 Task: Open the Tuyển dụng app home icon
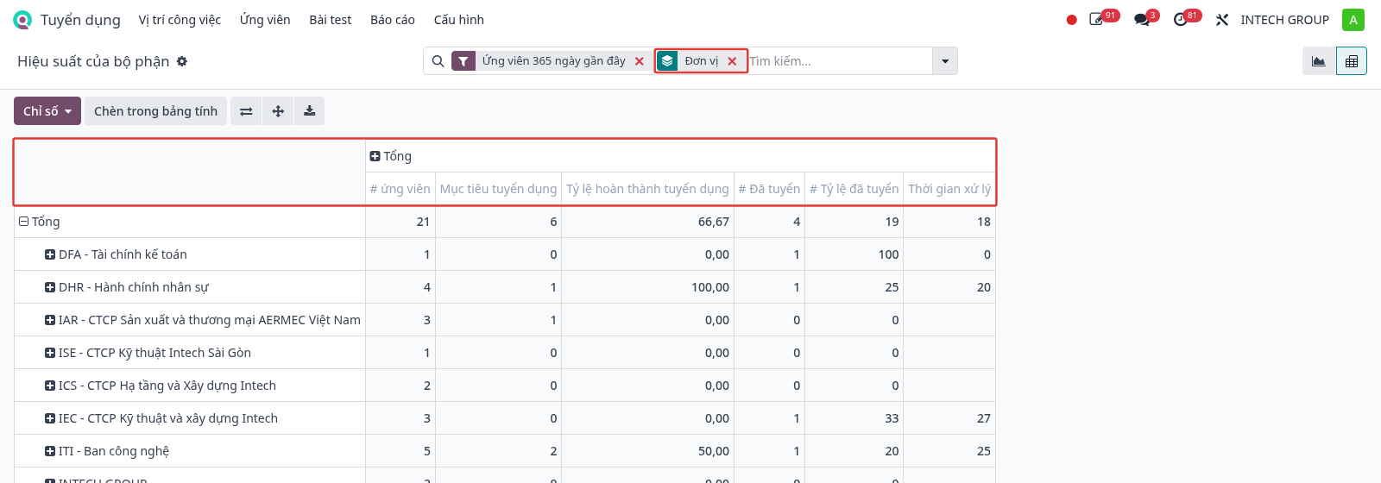click(22, 20)
